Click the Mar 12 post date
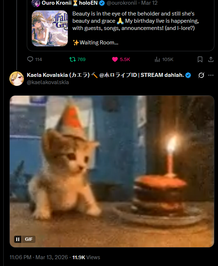 [149, 3]
